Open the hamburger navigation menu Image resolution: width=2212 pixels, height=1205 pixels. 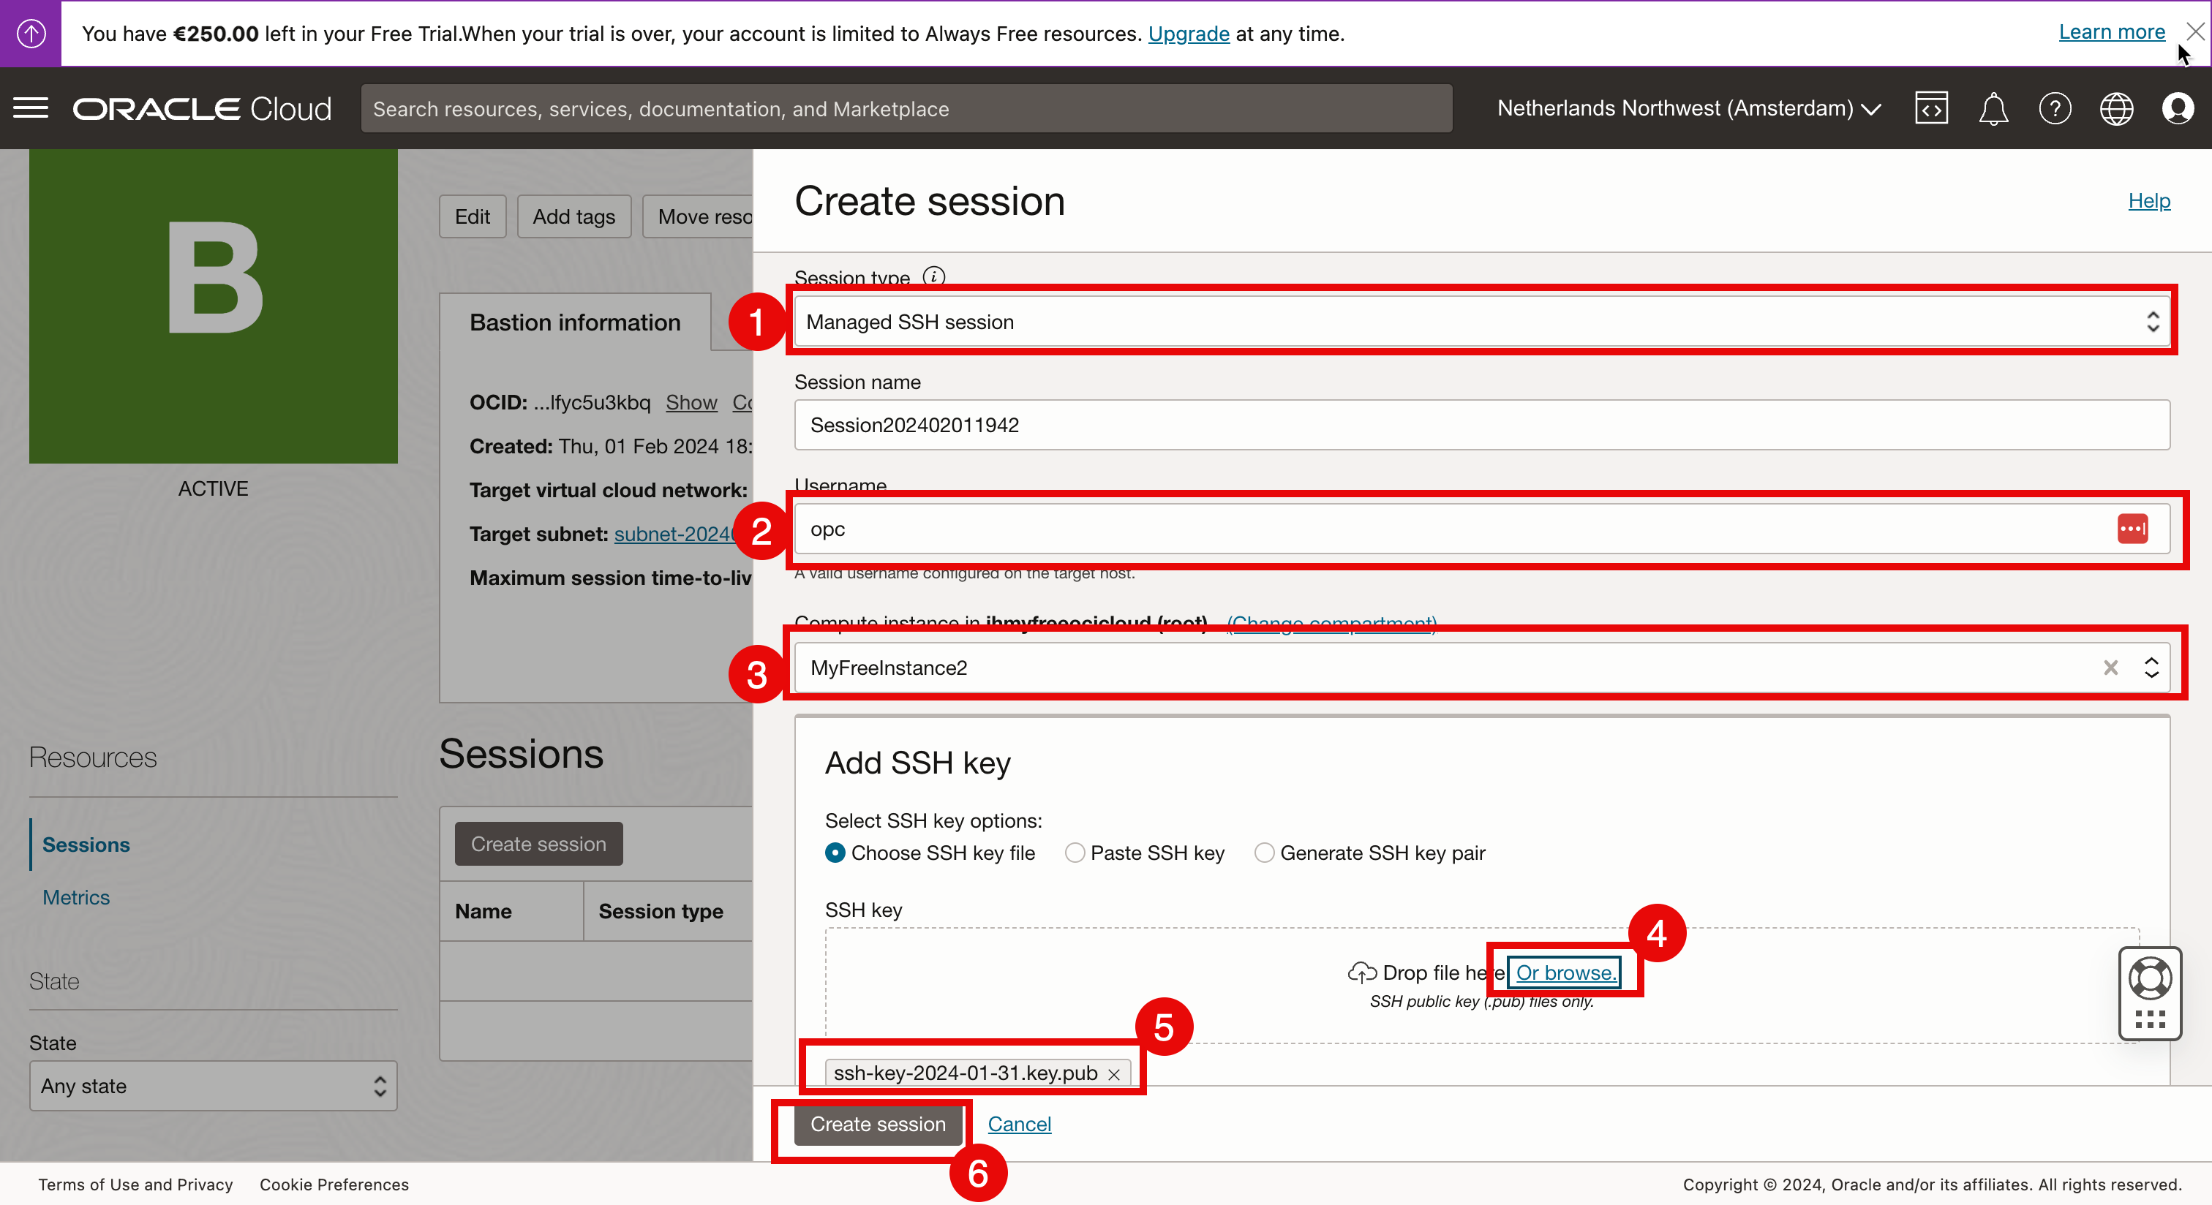(31, 108)
